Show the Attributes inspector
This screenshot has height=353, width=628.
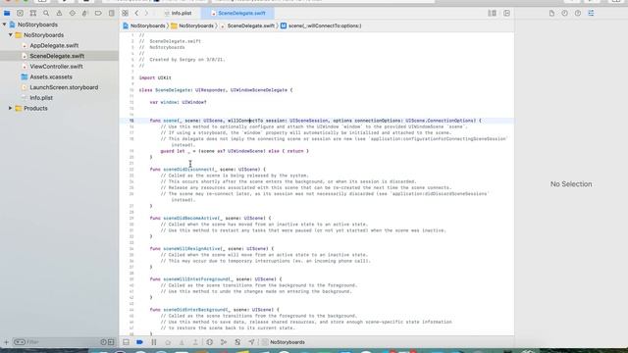point(591,13)
